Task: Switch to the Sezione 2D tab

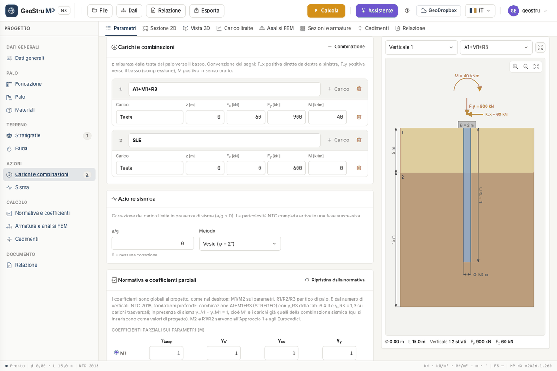Action: [x=160, y=28]
